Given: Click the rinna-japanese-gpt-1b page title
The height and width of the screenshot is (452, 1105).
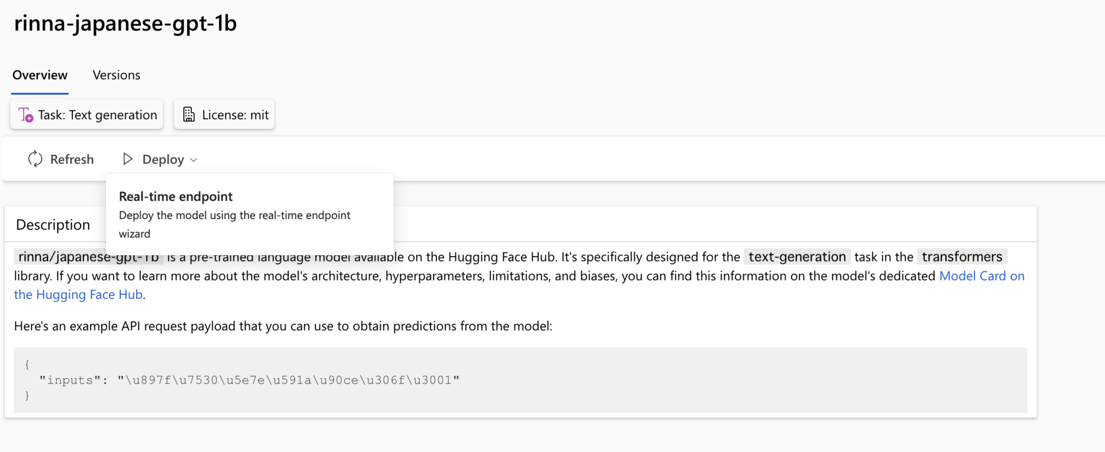Looking at the screenshot, I should (x=125, y=23).
